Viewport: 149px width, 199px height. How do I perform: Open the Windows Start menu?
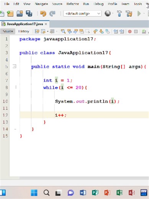pyautogui.click(x=34, y=192)
